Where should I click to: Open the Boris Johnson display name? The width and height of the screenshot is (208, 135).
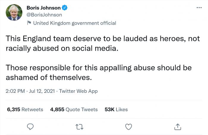(43, 8)
